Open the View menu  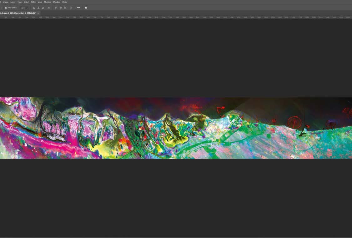(40, 2)
